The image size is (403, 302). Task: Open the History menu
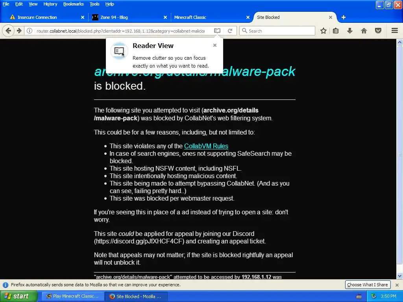pyautogui.click(x=50, y=4)
